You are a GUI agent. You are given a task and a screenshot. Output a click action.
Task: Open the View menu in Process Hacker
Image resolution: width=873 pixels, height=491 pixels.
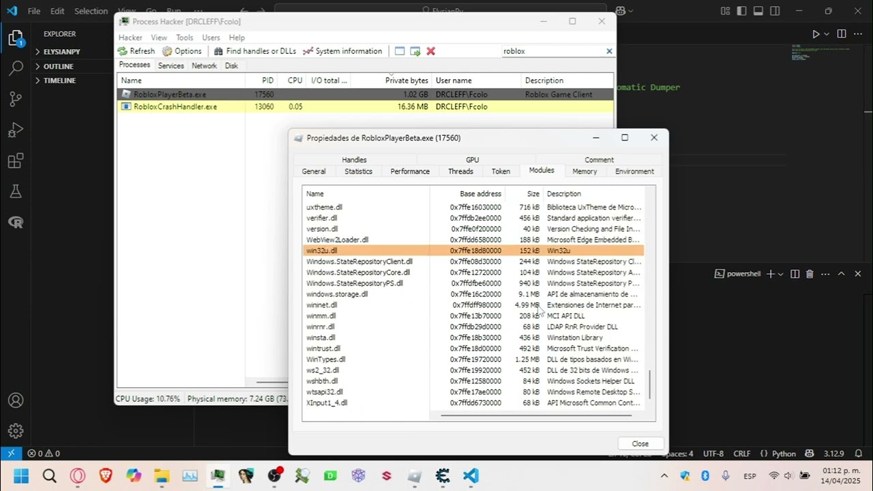coord(159,38)
